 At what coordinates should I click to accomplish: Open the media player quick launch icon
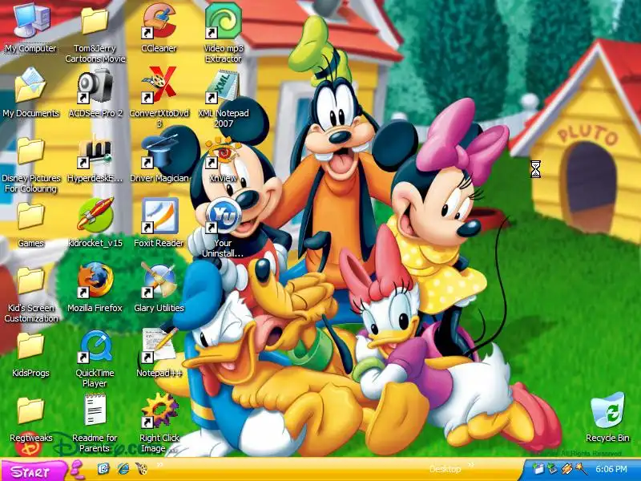pyautogui.click(x=142, y=469)
